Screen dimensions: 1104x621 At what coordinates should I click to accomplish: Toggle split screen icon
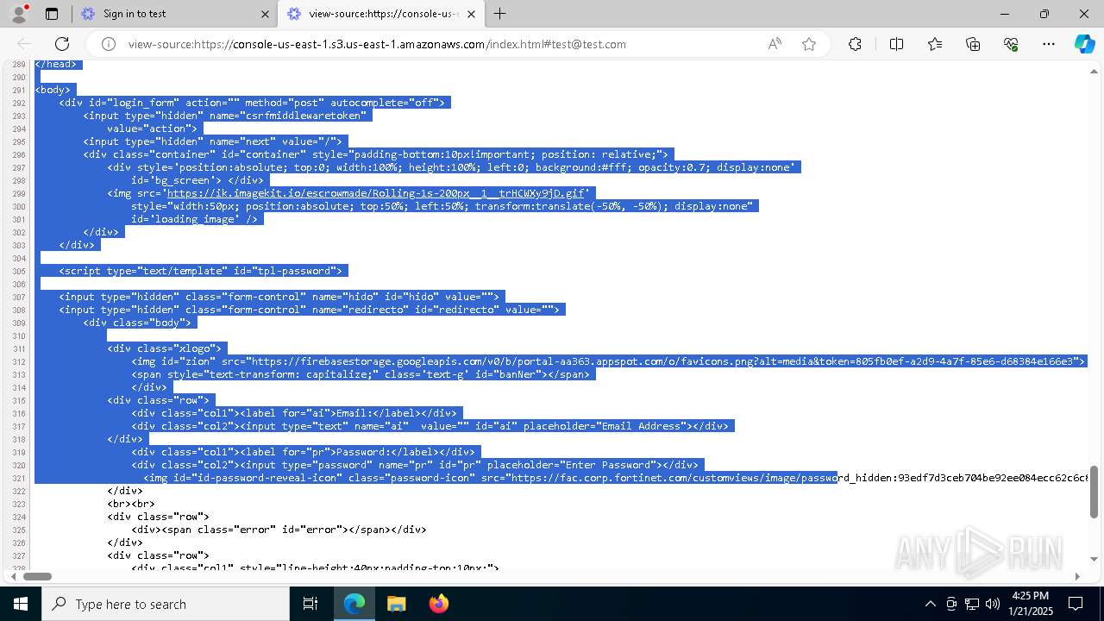896,44
